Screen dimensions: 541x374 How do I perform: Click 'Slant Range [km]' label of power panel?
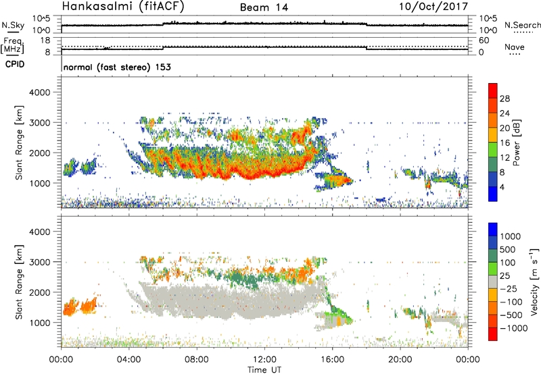(19, 142)
